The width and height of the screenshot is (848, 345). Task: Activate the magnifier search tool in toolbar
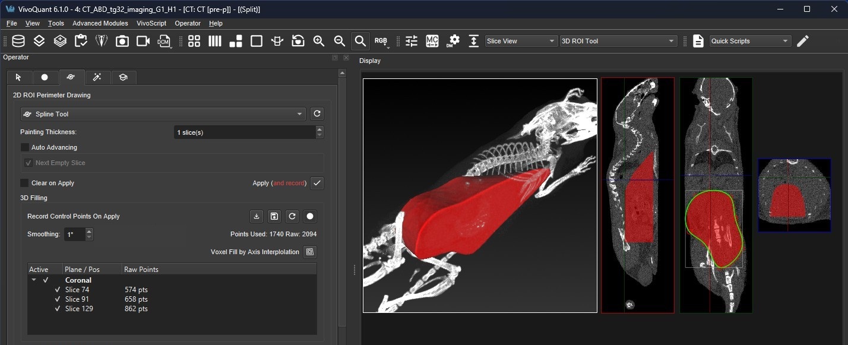(x=360, y=41)
